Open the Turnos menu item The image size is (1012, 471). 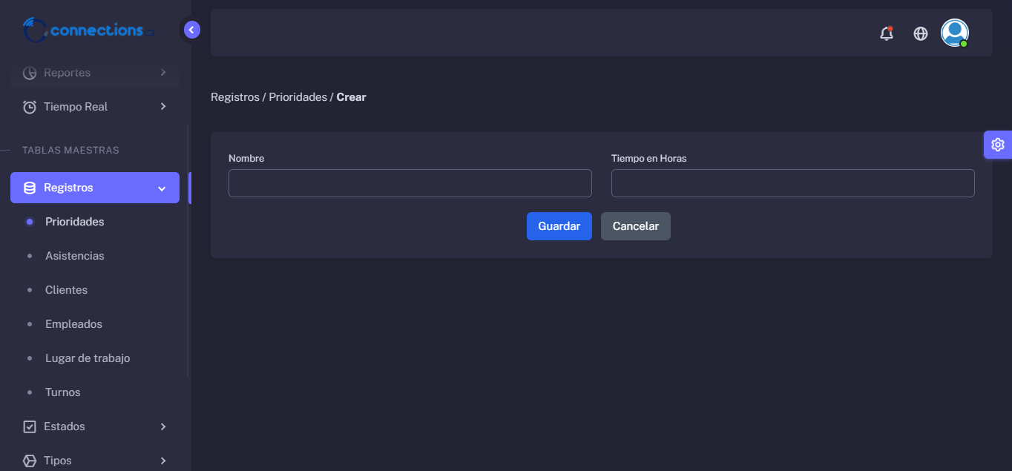point(62,392)
